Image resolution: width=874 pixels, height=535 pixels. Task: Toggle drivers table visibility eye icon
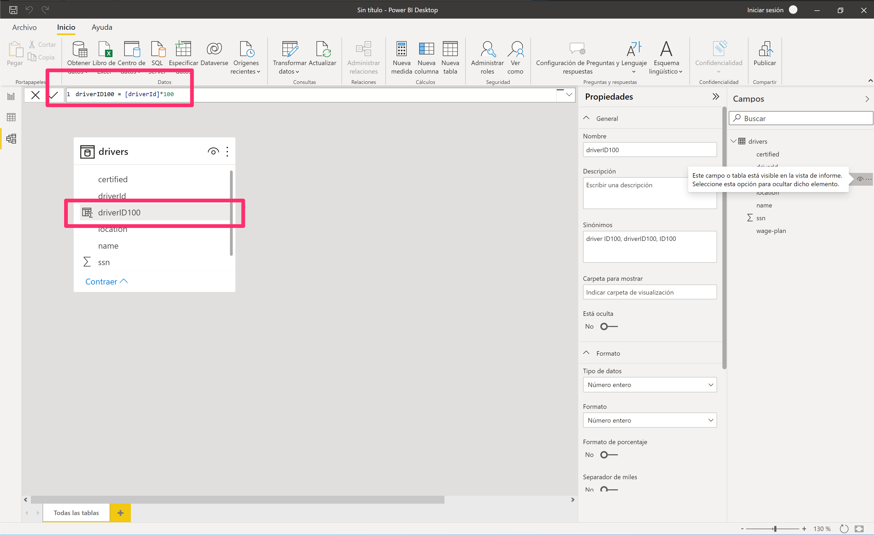pos(213,152)
